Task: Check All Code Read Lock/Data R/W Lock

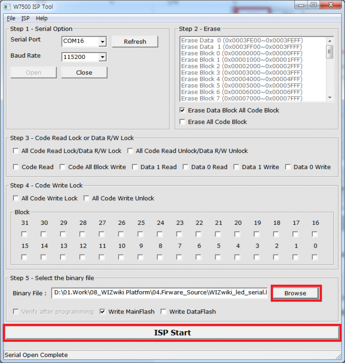Action: [x=16, y=151]
